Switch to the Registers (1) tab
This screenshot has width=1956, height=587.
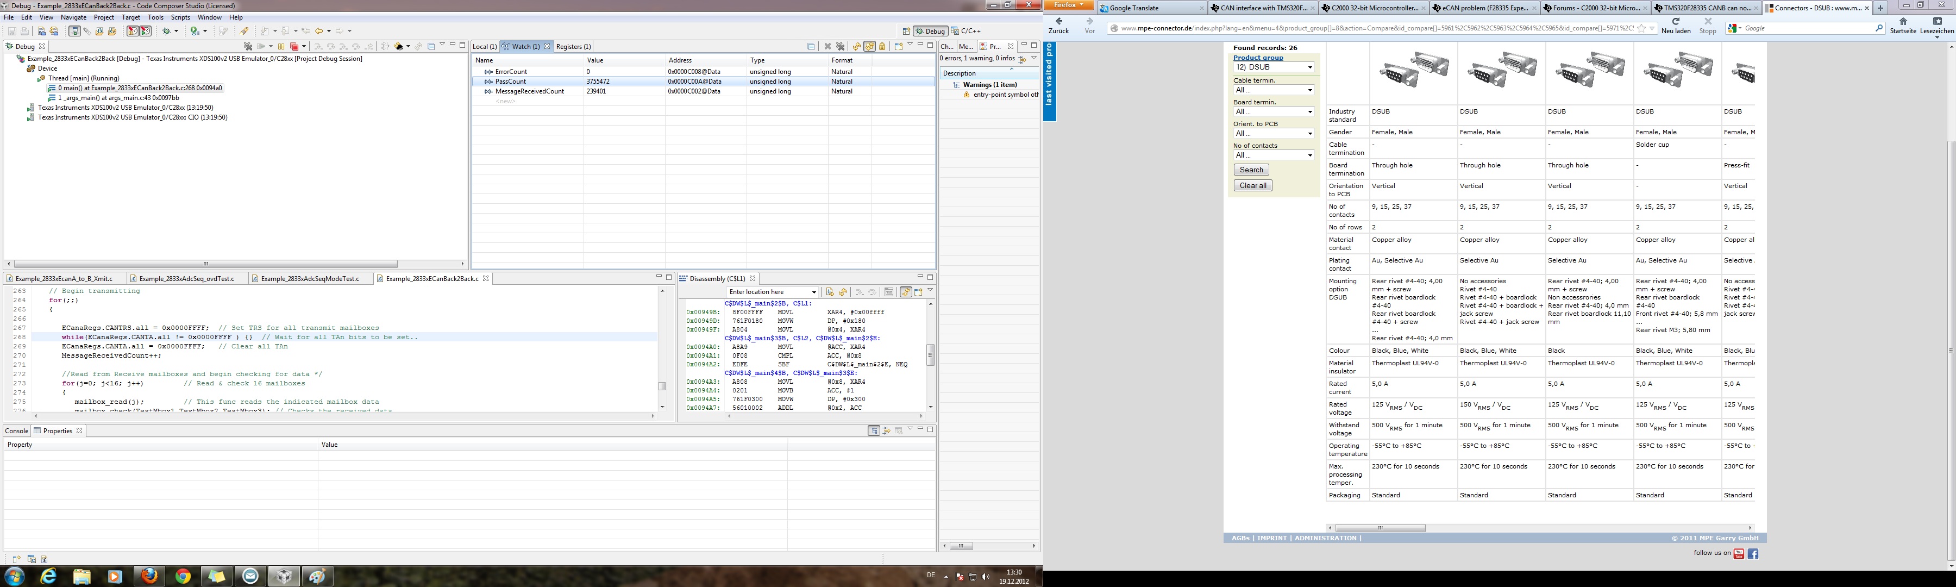tap(573, 46)
